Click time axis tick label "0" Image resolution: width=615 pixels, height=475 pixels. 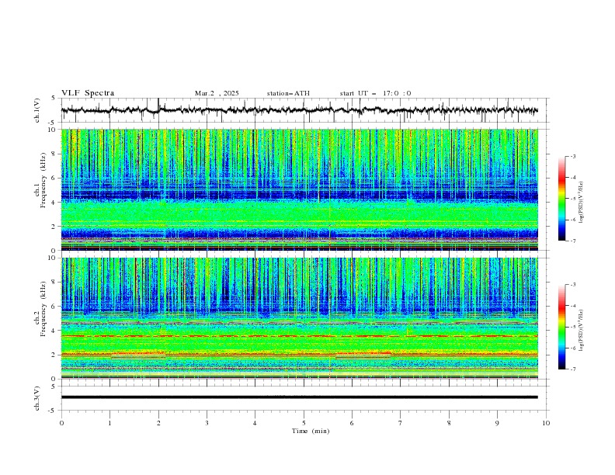[61, 423]
